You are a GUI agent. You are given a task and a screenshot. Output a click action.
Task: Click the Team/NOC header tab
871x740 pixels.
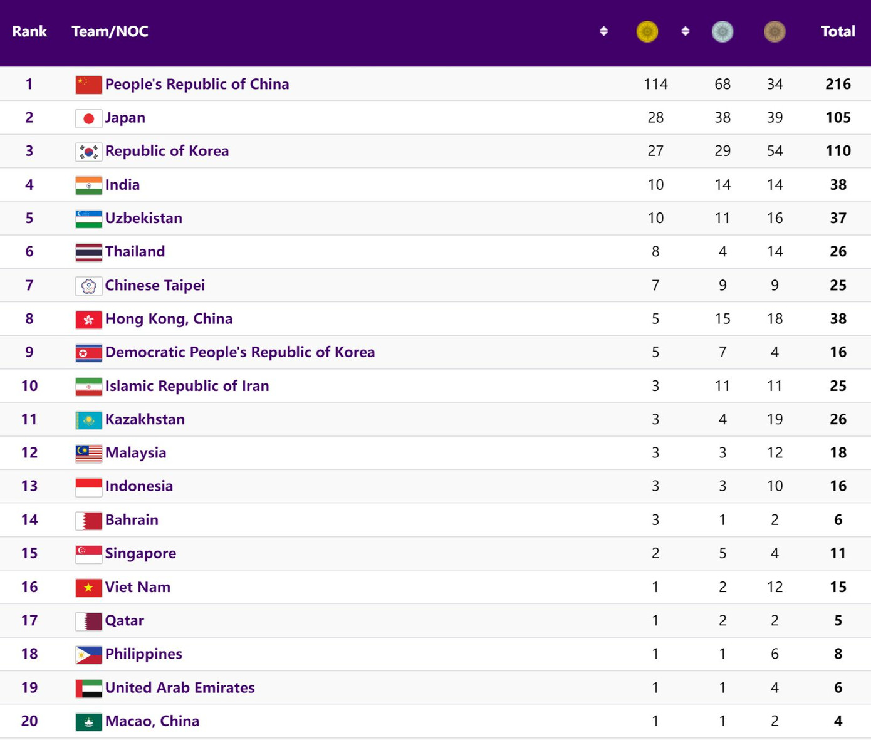(110, 31)
